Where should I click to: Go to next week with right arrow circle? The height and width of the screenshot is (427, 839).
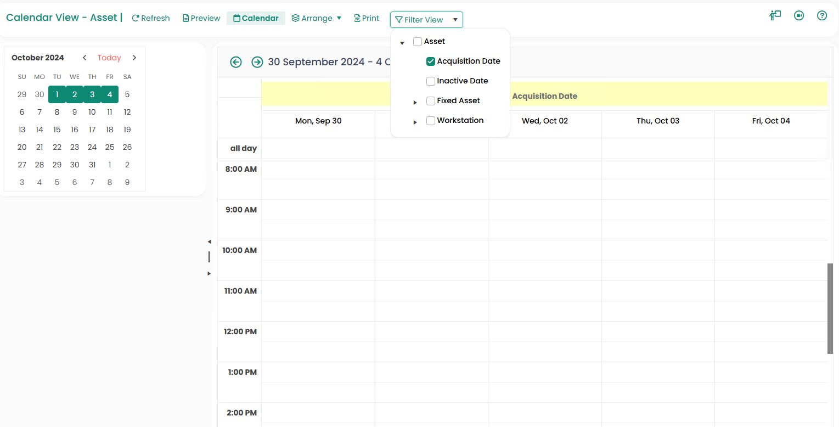[257, 62]
